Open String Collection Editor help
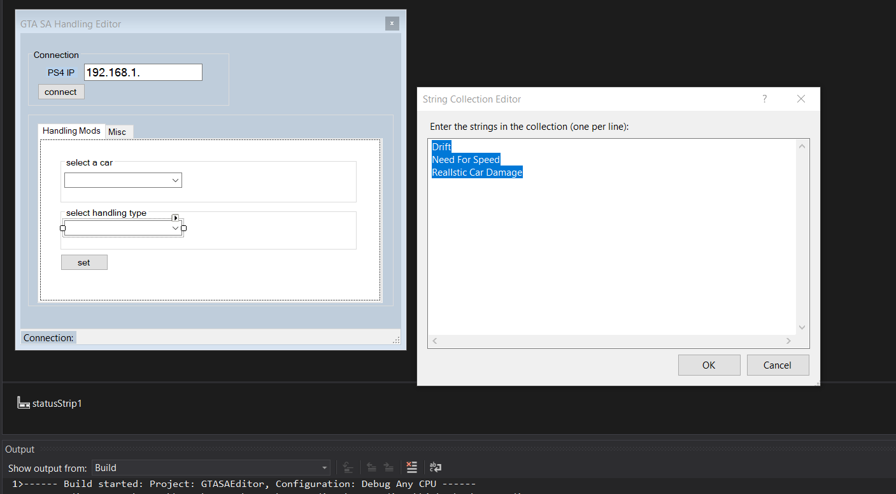896x494 pixels. coord(764,99)
